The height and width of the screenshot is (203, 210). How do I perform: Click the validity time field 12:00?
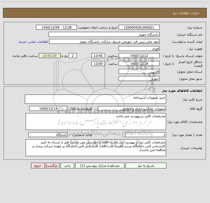[x=98, y=63]
